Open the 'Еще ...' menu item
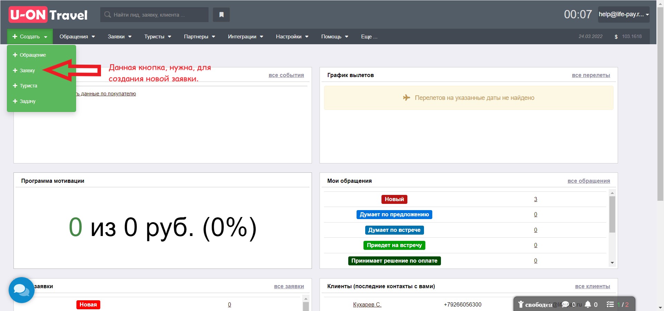 point(369,36)
